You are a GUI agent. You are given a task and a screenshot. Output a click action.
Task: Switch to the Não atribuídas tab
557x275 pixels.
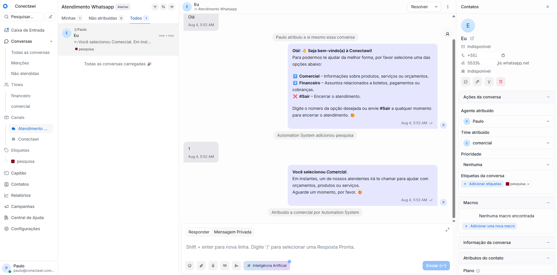click(103, 18)
